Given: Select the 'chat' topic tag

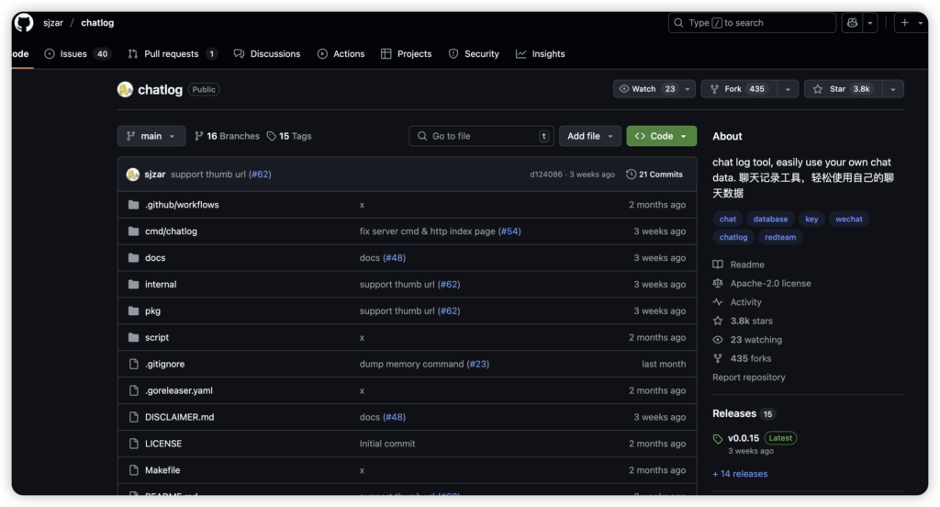Looking at the screenshot, I should 728,219.
